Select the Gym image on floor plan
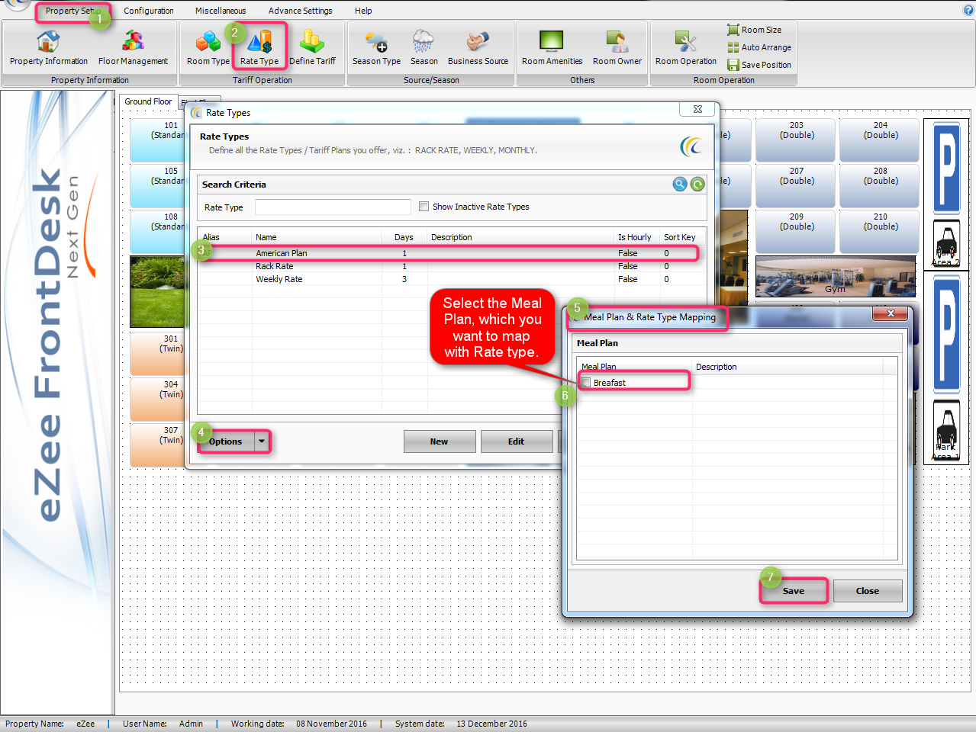 835,276
